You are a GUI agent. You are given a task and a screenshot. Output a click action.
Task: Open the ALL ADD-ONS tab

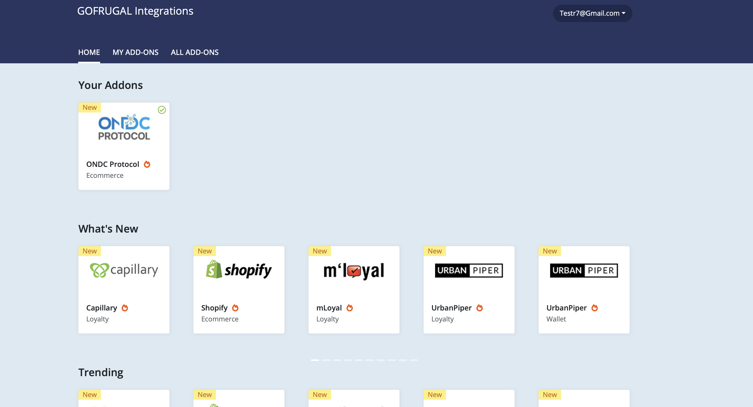195,52
